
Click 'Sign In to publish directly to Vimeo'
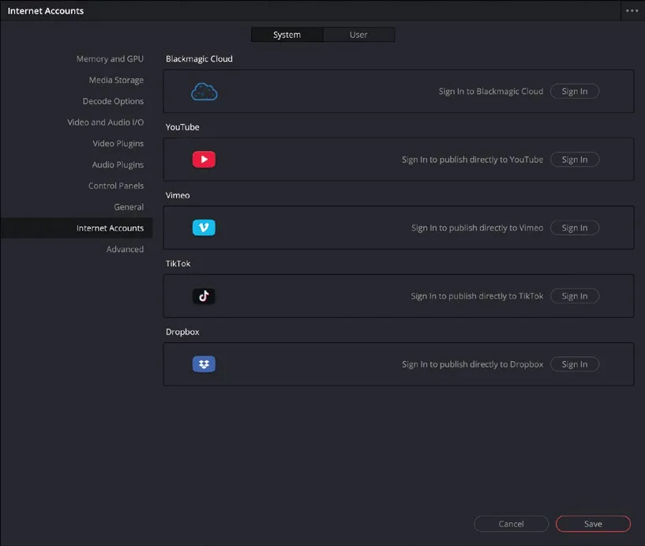(477, 228)
